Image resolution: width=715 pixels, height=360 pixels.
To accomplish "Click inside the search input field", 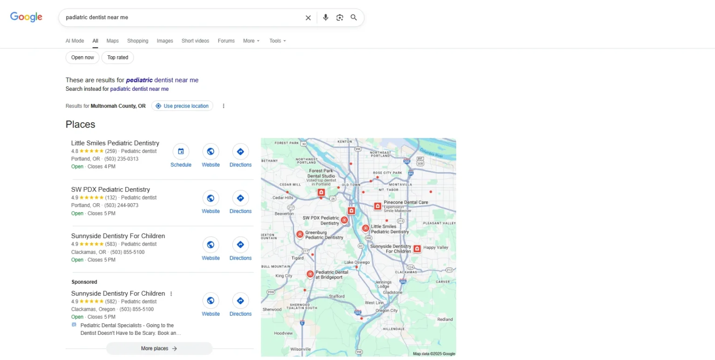I will click(186, 17).
